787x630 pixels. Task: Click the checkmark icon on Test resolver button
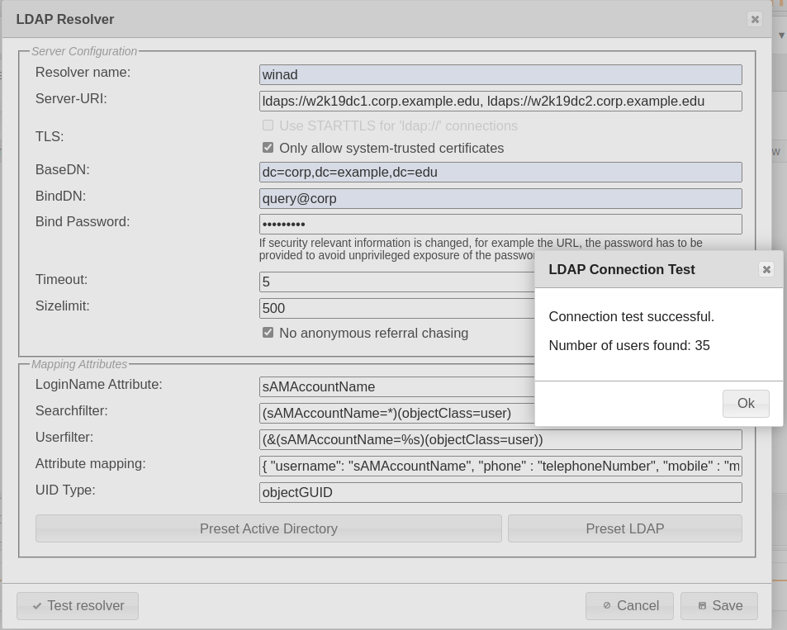(x=37, y=605)
